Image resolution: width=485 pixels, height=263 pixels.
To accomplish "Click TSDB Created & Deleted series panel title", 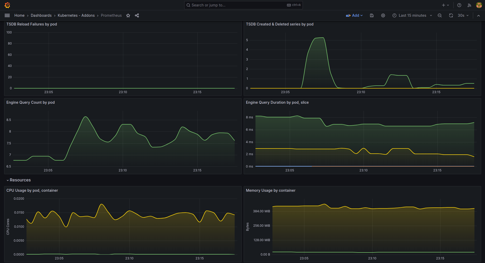I will pyautogui.click(x=280, y=24).
